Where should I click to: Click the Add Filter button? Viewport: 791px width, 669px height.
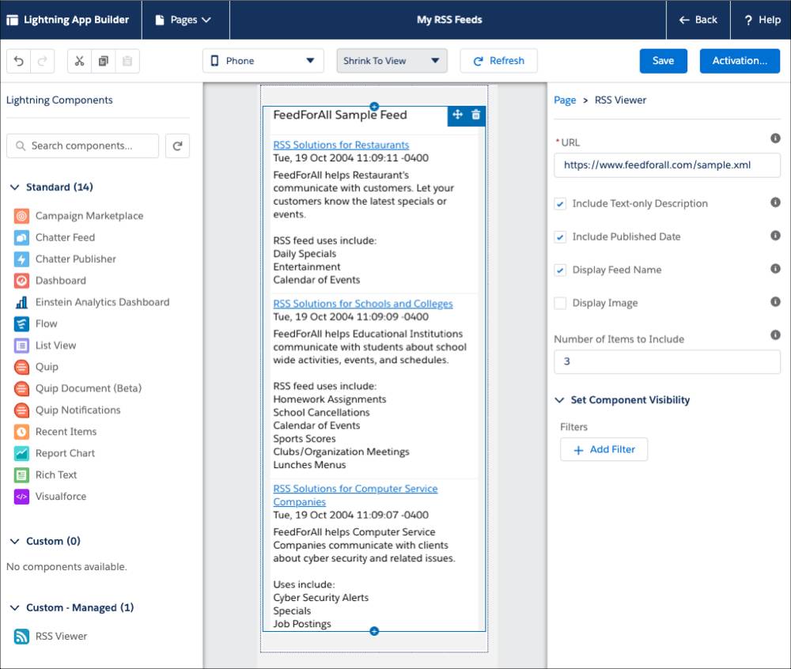604,449
